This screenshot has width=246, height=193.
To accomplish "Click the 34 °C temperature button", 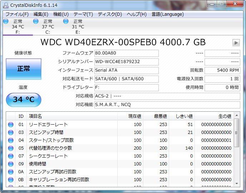I will click(x=24, y=100).
